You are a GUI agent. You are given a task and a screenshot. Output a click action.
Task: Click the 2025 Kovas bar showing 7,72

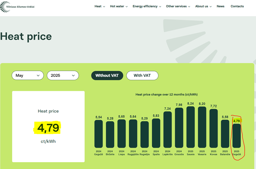[x=214, y=128]
